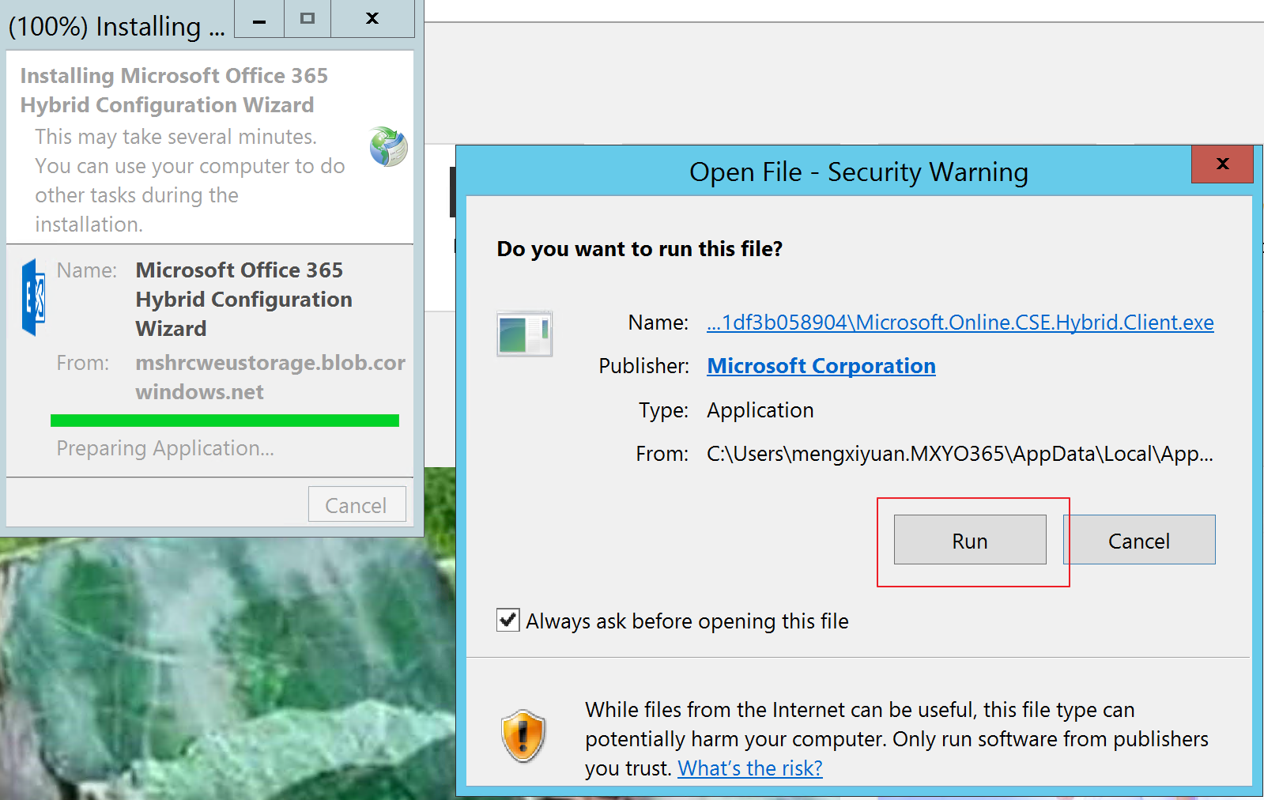Open the What's the risk? link
The height and width of the screenshot is (800, 1264).
click(750, 768)
